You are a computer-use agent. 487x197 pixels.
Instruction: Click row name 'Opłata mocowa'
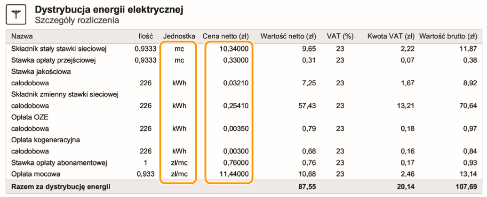35,174
